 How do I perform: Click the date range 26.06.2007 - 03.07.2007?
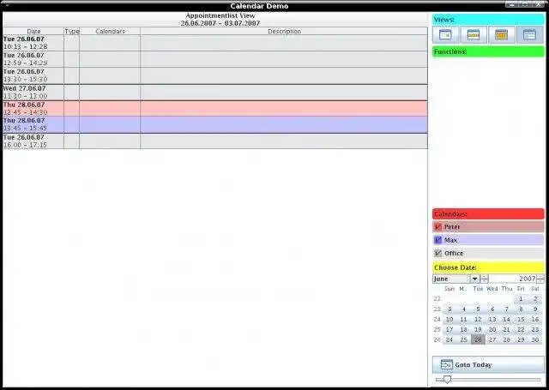(220, 23)
